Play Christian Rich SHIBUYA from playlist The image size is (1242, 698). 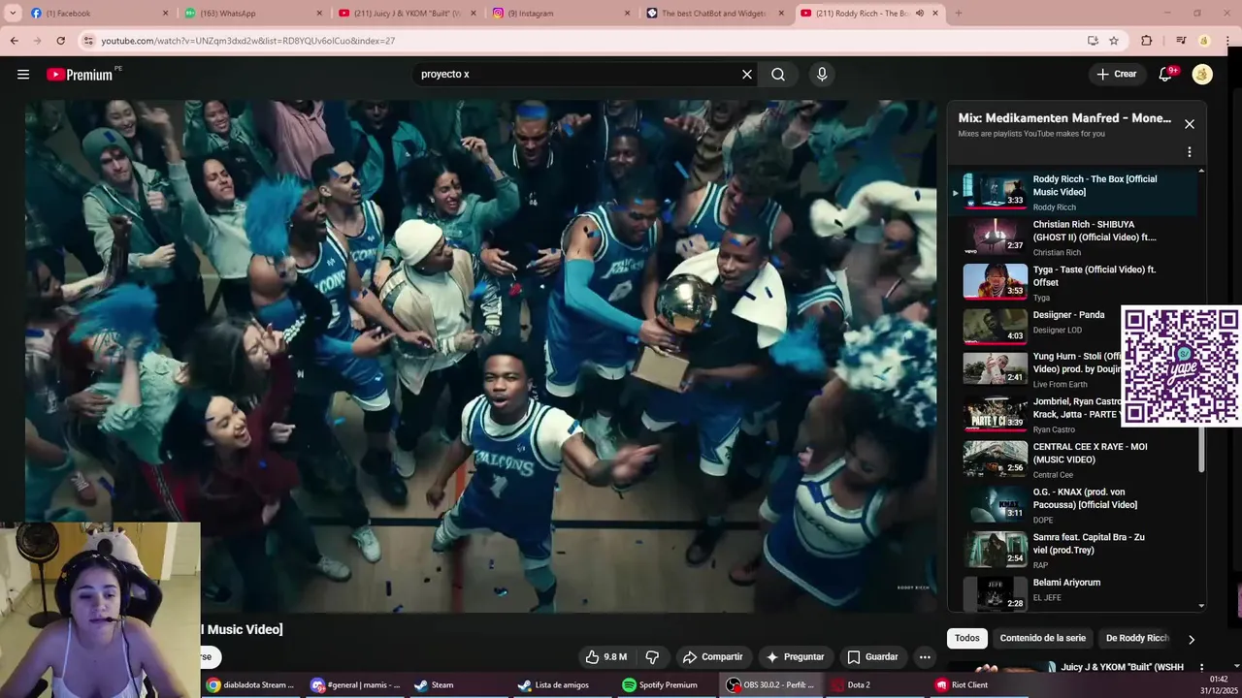pos(1072,238)
